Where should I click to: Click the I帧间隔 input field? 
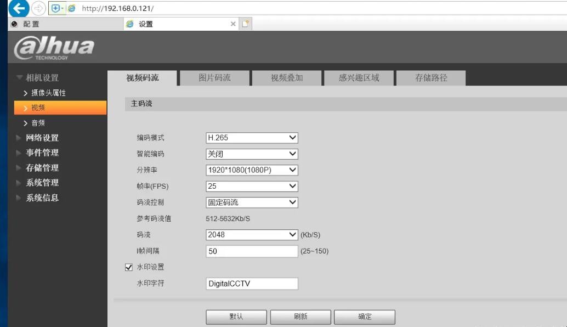252,251
